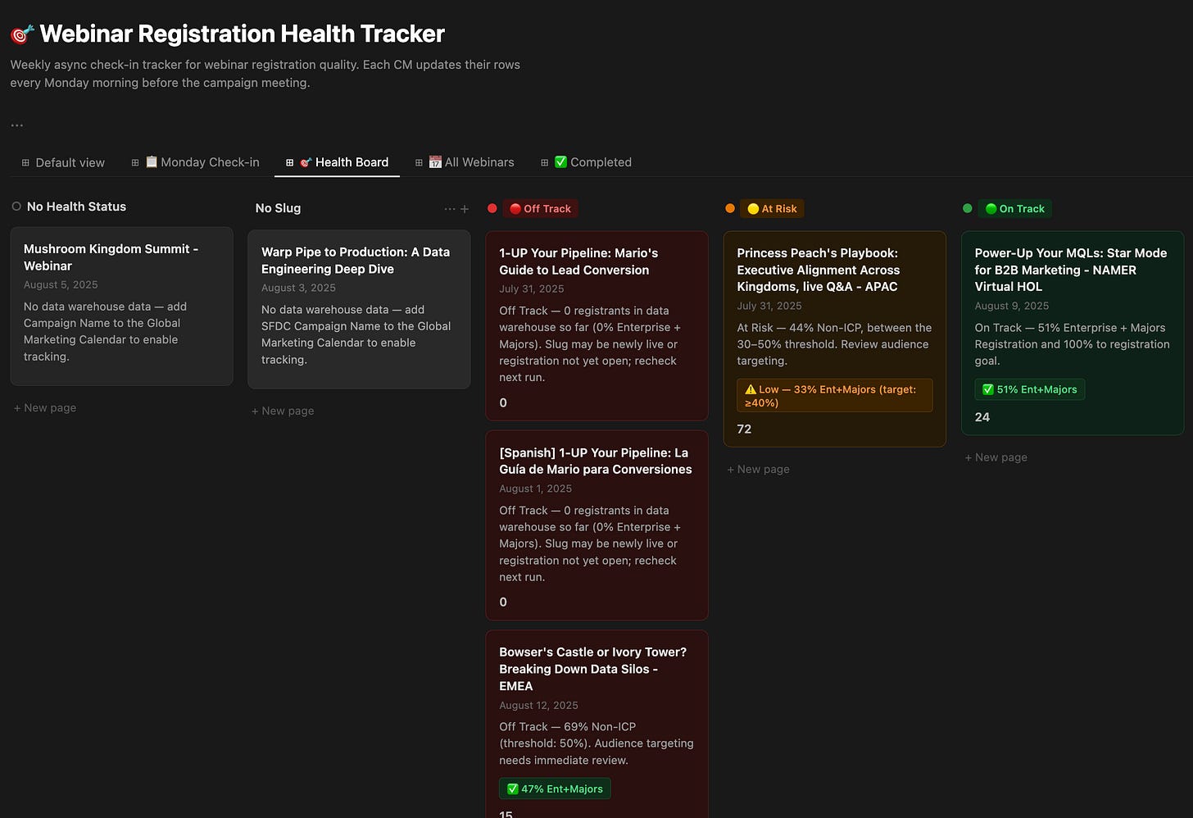Select the Health Board tab
The width and height of the screenshot is (1193, 818).
point(338,162)
